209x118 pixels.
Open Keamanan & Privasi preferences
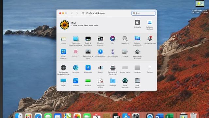[137, 54]
